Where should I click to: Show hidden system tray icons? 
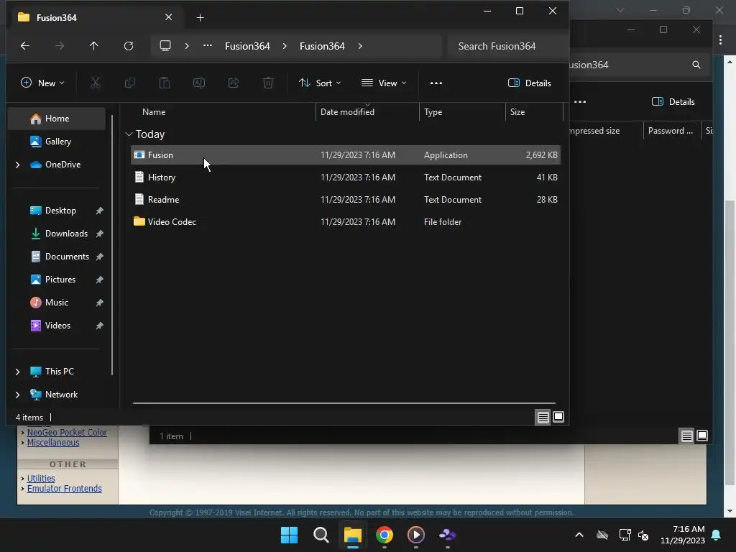coord(579,535)
